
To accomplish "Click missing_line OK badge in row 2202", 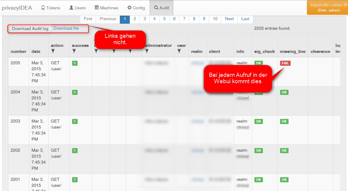I will click(284, 150).
